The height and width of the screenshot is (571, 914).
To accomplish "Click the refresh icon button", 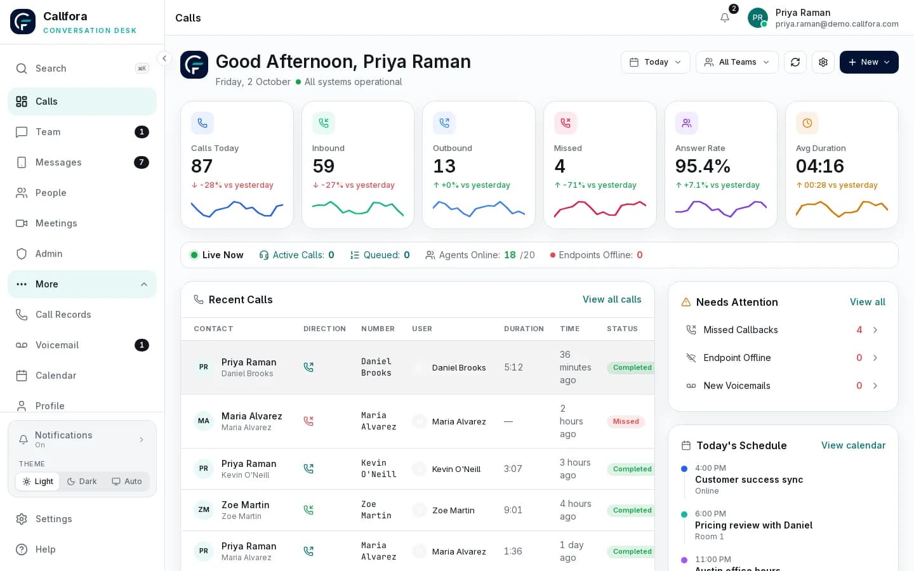I will [x=795, y=62].
